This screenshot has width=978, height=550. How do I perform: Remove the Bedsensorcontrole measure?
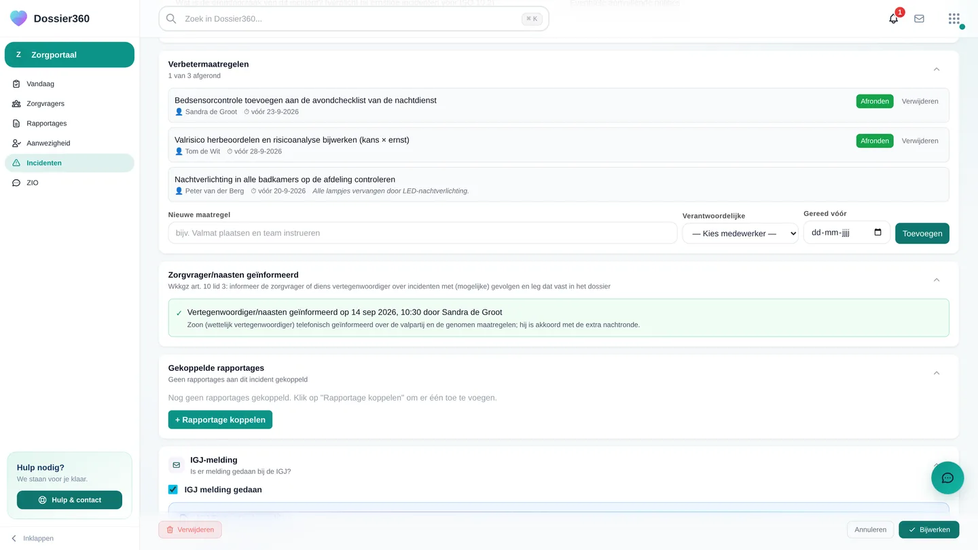tap(920, 101)
